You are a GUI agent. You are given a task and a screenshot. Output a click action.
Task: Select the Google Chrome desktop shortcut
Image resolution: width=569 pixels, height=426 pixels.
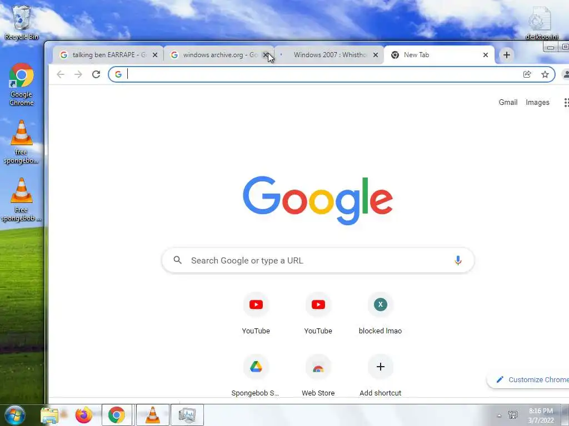22,84
